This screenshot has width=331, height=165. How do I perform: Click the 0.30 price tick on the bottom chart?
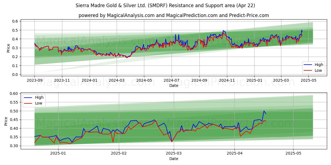[x=14, y=146]
